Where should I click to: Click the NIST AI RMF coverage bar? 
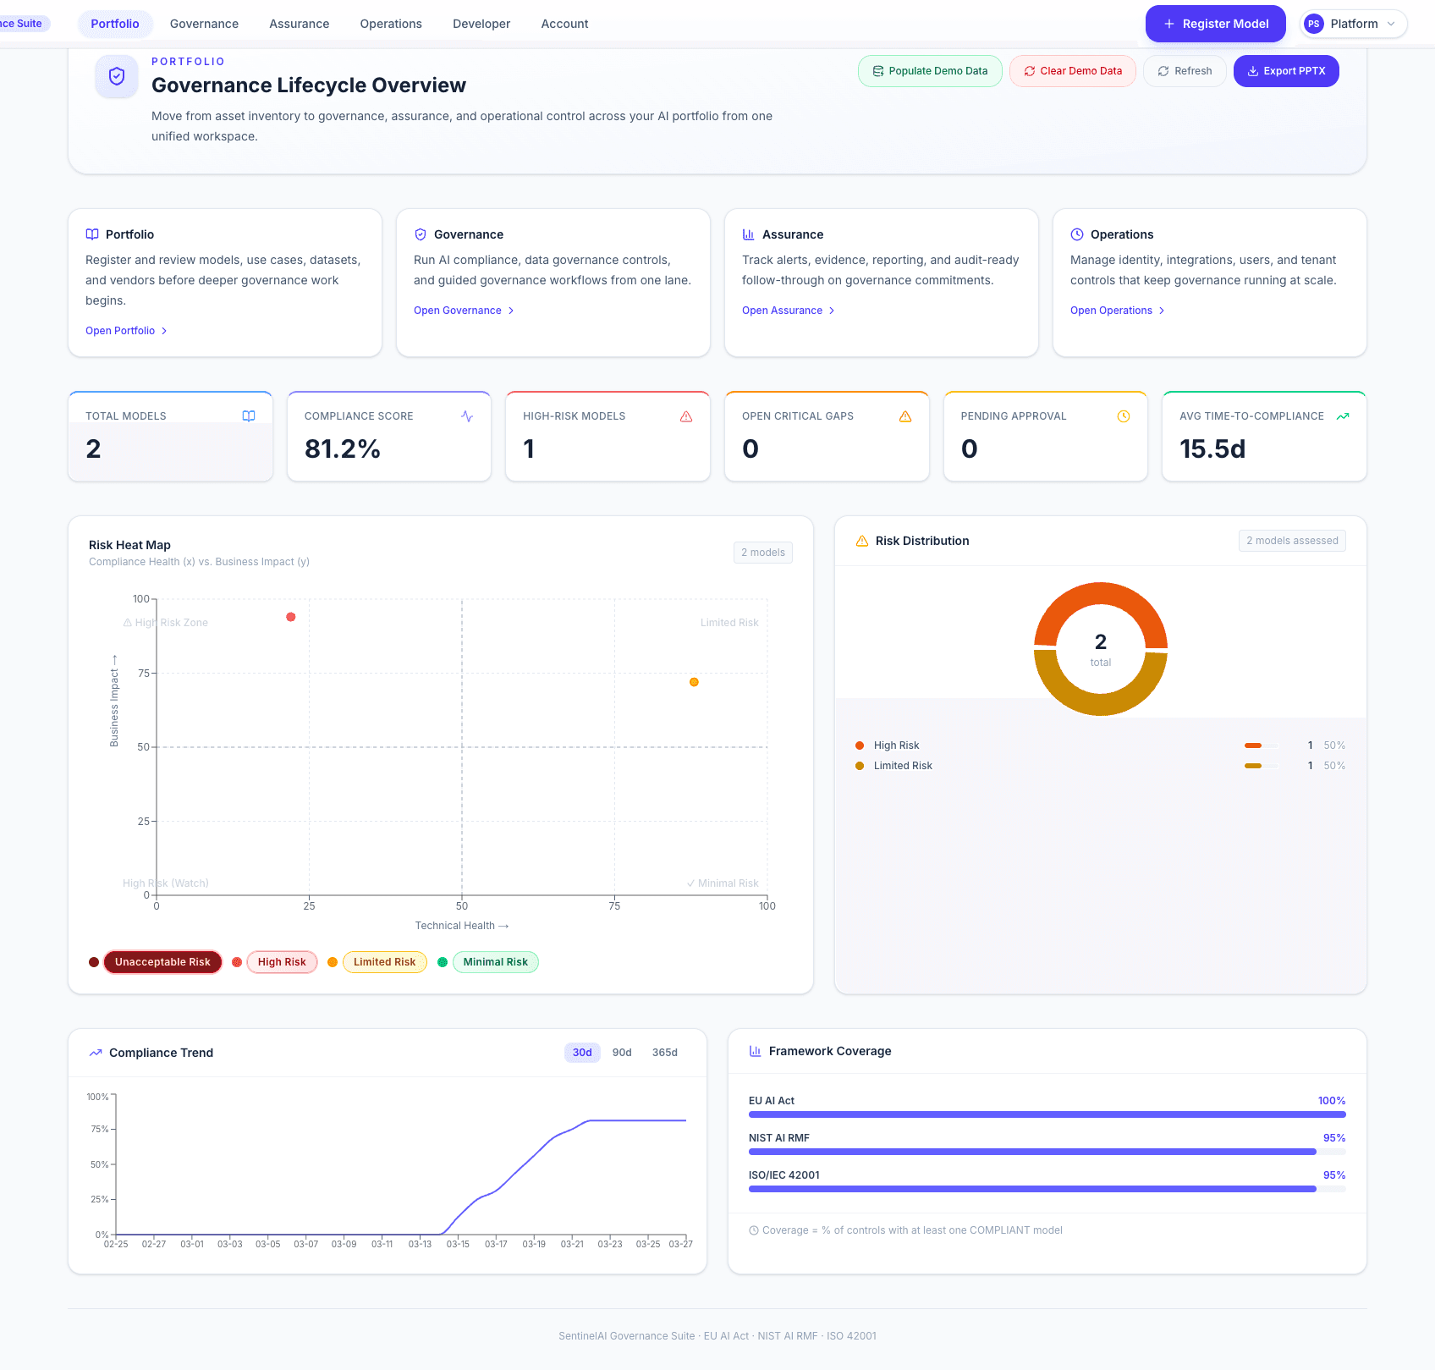point(1047,1152)
